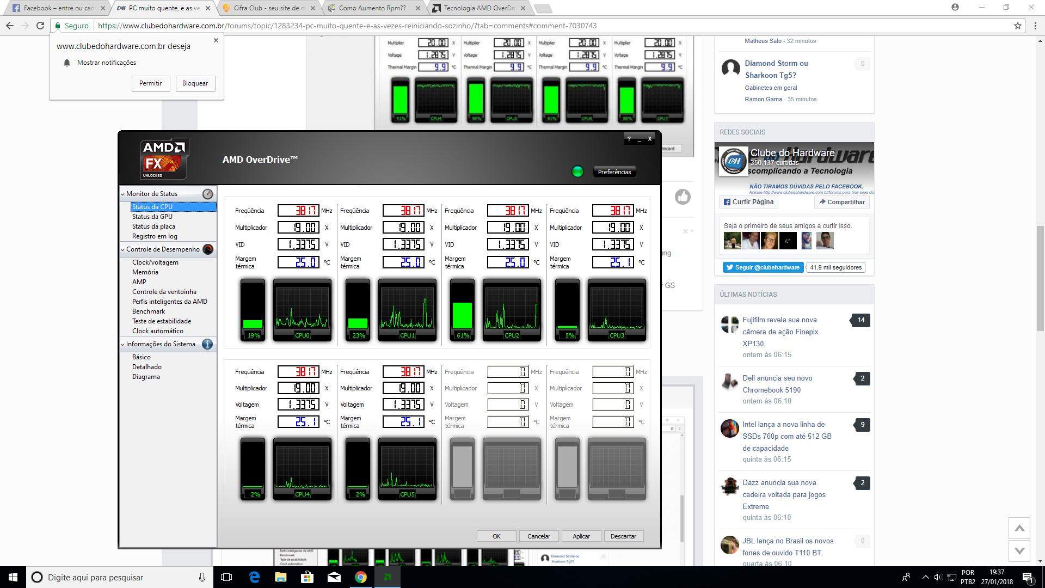Select Status da GPU
This screenshot has width=1045, height=588.
click(x=152, y=217)
